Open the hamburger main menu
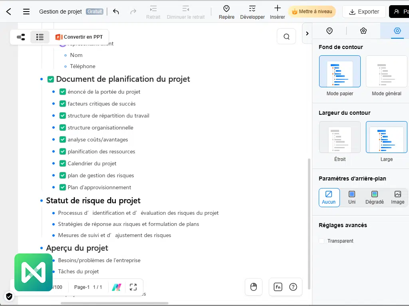The height and width of the screenshot is (306, 409). click(26, 12)
